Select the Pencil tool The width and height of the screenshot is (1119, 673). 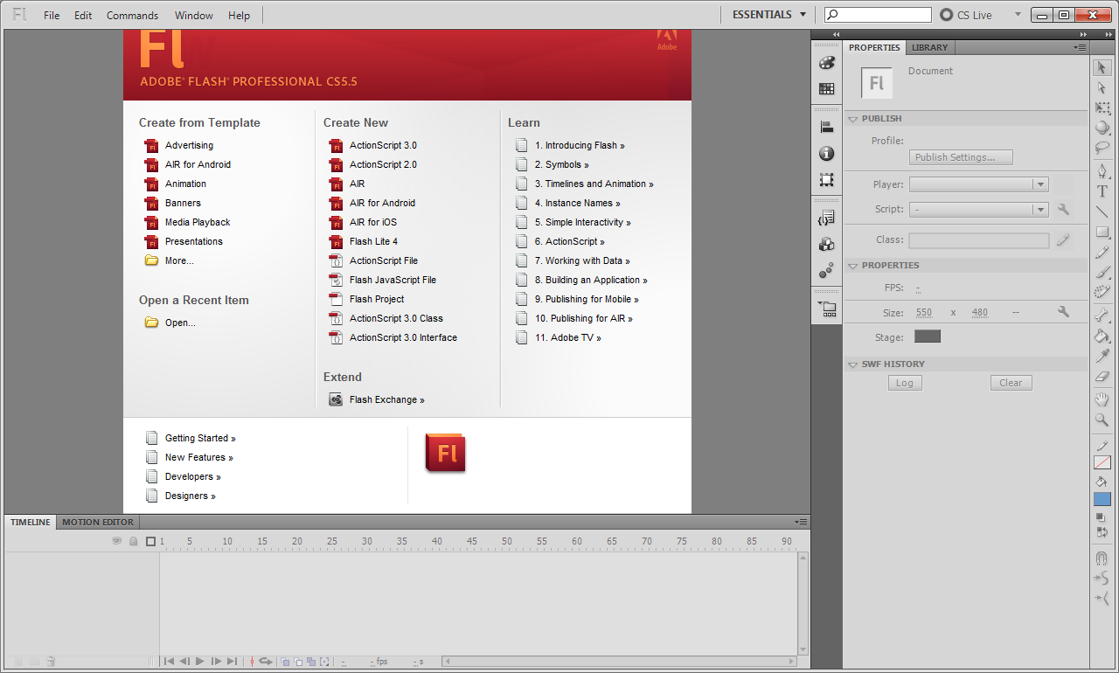[1102, 252]
